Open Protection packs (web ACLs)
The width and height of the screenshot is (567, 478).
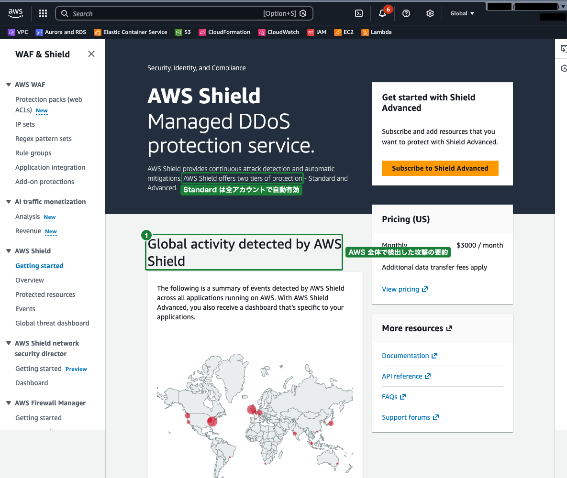tap(48, 104)
